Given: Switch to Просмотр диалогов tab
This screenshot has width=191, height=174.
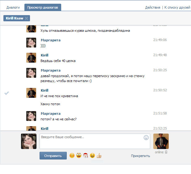Looking at the screenshot, I should pyautogui.click(x=43, y=7).
